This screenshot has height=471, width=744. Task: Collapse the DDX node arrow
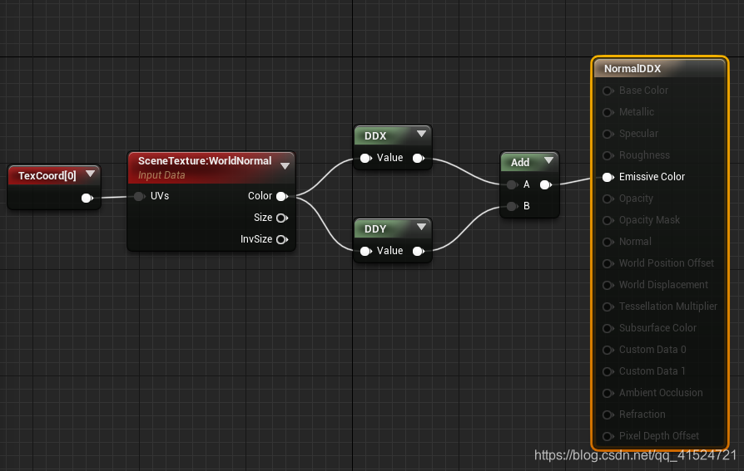[x=421, y=134]
